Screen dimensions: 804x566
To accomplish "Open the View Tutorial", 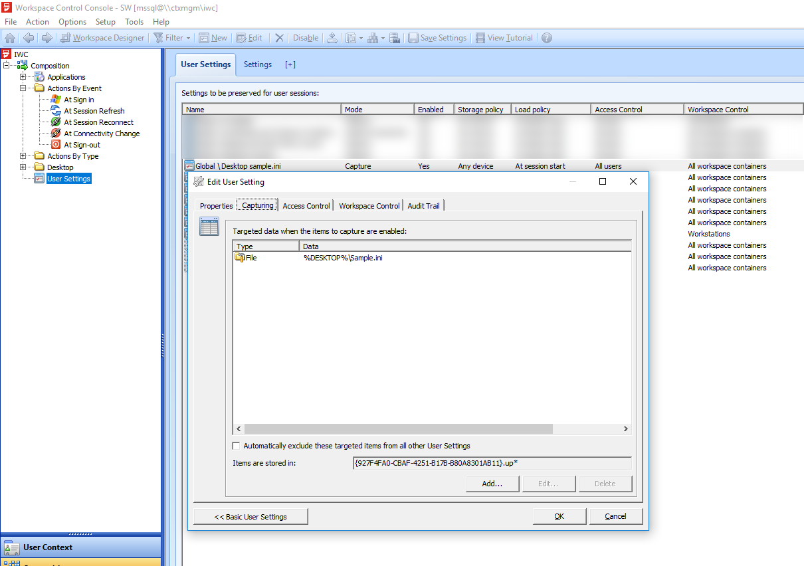I will [504, 38].
